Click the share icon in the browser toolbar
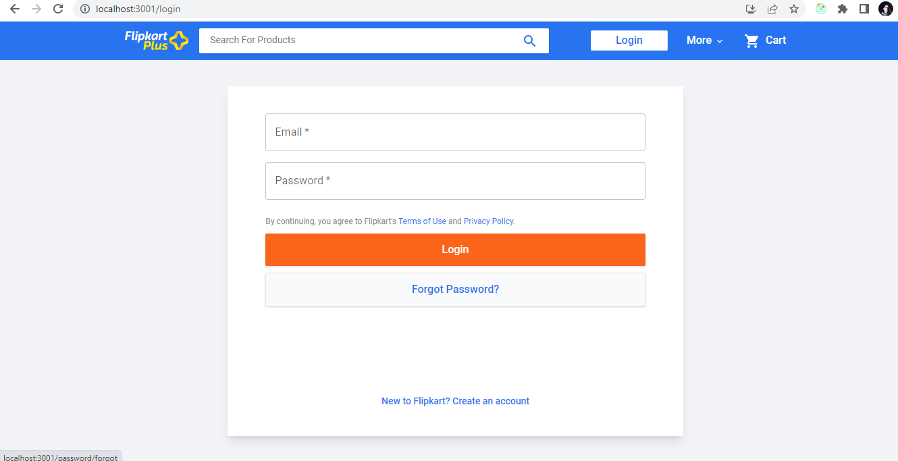898x461 pixels. [772, 9]
